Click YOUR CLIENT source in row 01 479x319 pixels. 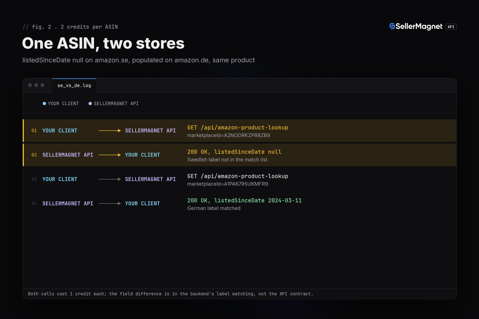60,131
